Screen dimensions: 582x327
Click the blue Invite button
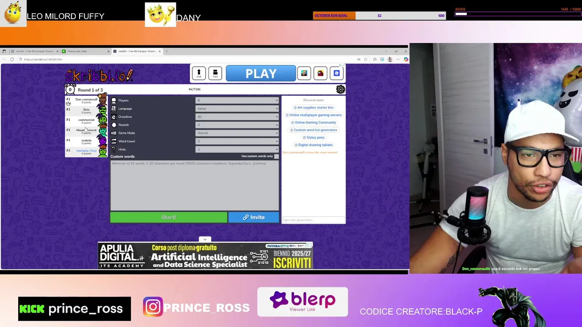click(254, 217)
